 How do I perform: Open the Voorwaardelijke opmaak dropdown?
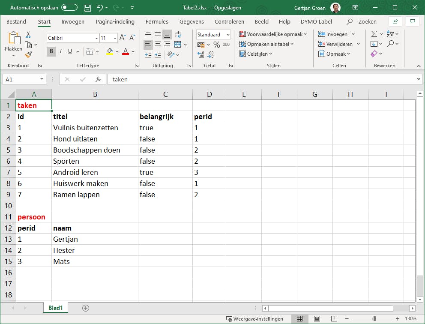tap(273, 34)
